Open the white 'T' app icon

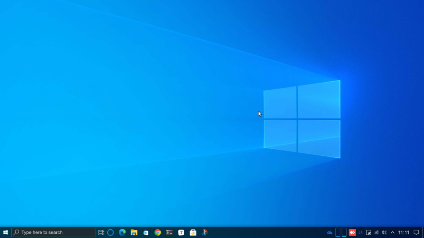coord(181,232)
